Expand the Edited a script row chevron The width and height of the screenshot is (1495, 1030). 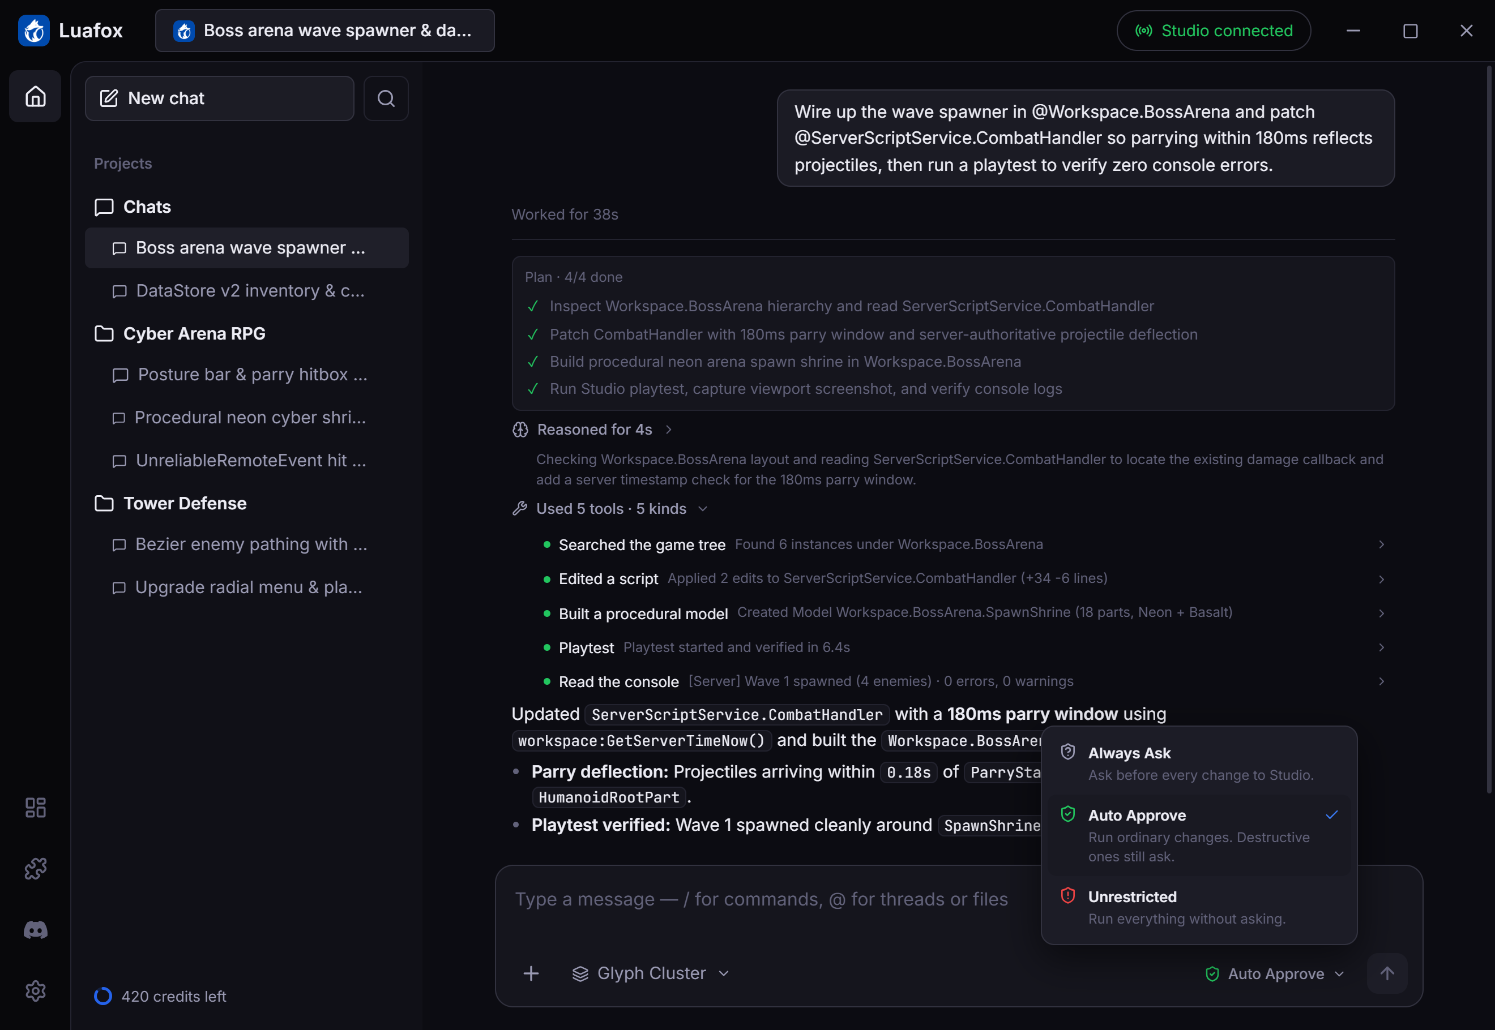point(1381,579)
